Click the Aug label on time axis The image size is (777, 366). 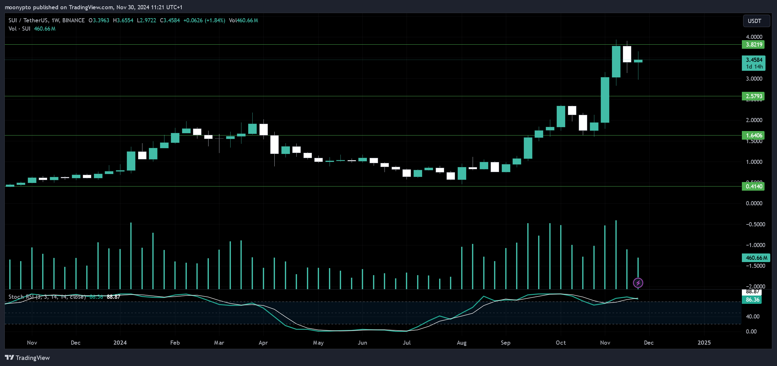pos(461,343)
